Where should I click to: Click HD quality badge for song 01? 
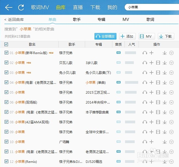click(118, 53)
